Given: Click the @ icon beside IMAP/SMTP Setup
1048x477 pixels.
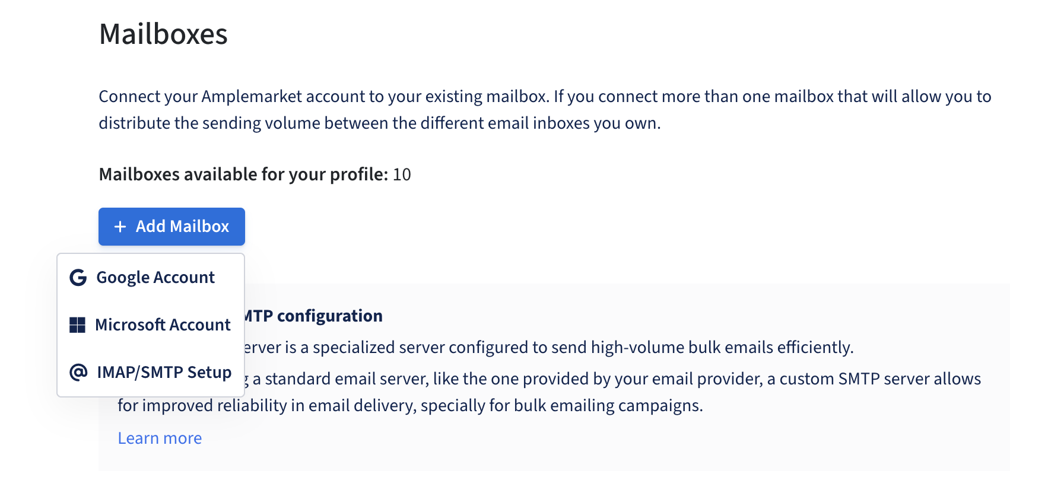Looking at the screenshot, I should pos(78,373).
